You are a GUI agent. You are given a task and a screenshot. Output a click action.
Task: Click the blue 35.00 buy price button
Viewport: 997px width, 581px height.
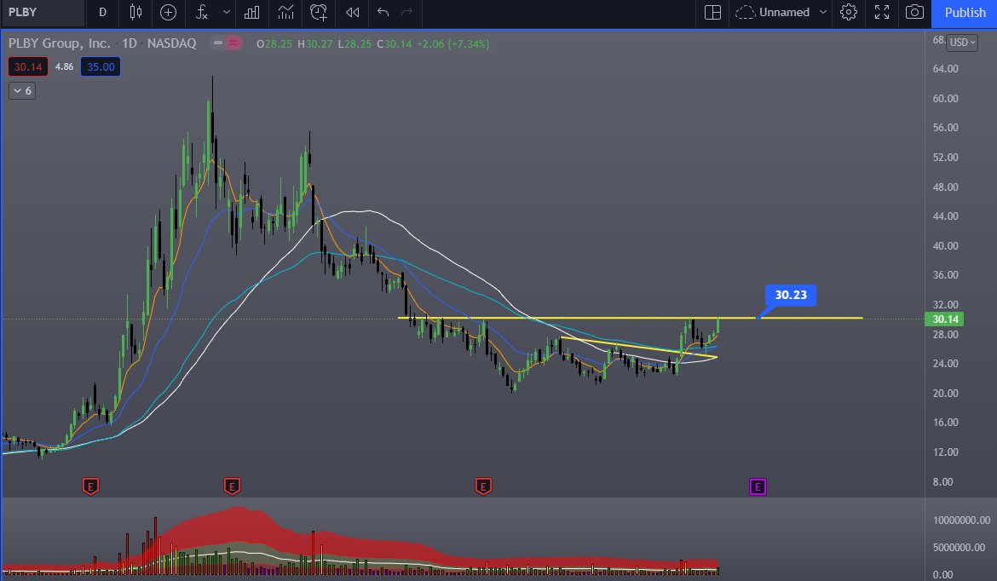coord(101,66)
